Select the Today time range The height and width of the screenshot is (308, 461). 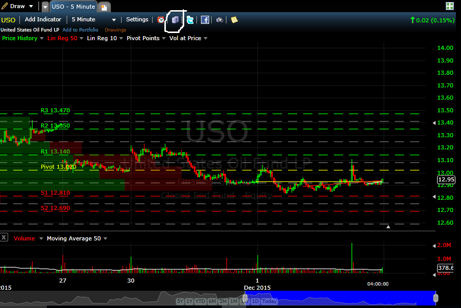269,301
